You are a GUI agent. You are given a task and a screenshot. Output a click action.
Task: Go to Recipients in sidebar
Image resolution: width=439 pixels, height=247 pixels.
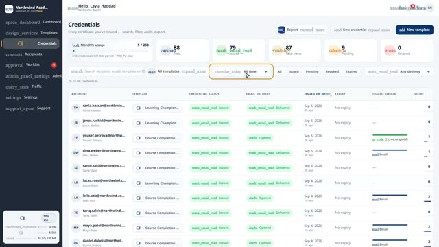pyautogui.click(x=31, y=54)
